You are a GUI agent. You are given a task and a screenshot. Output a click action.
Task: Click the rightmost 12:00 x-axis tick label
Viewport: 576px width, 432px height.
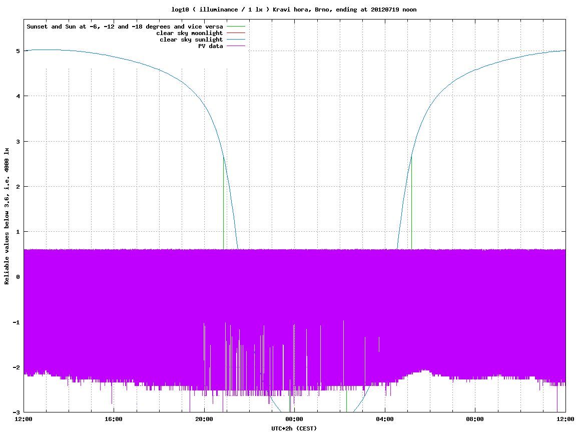[565, 419]
